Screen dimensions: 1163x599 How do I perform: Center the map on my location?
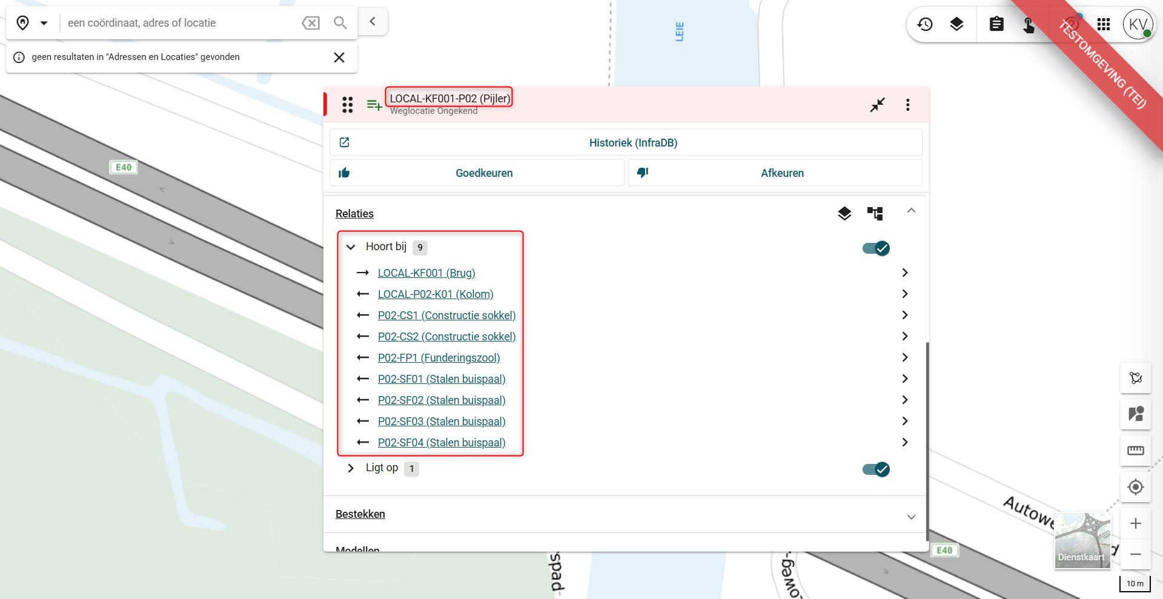(1135, 487)
